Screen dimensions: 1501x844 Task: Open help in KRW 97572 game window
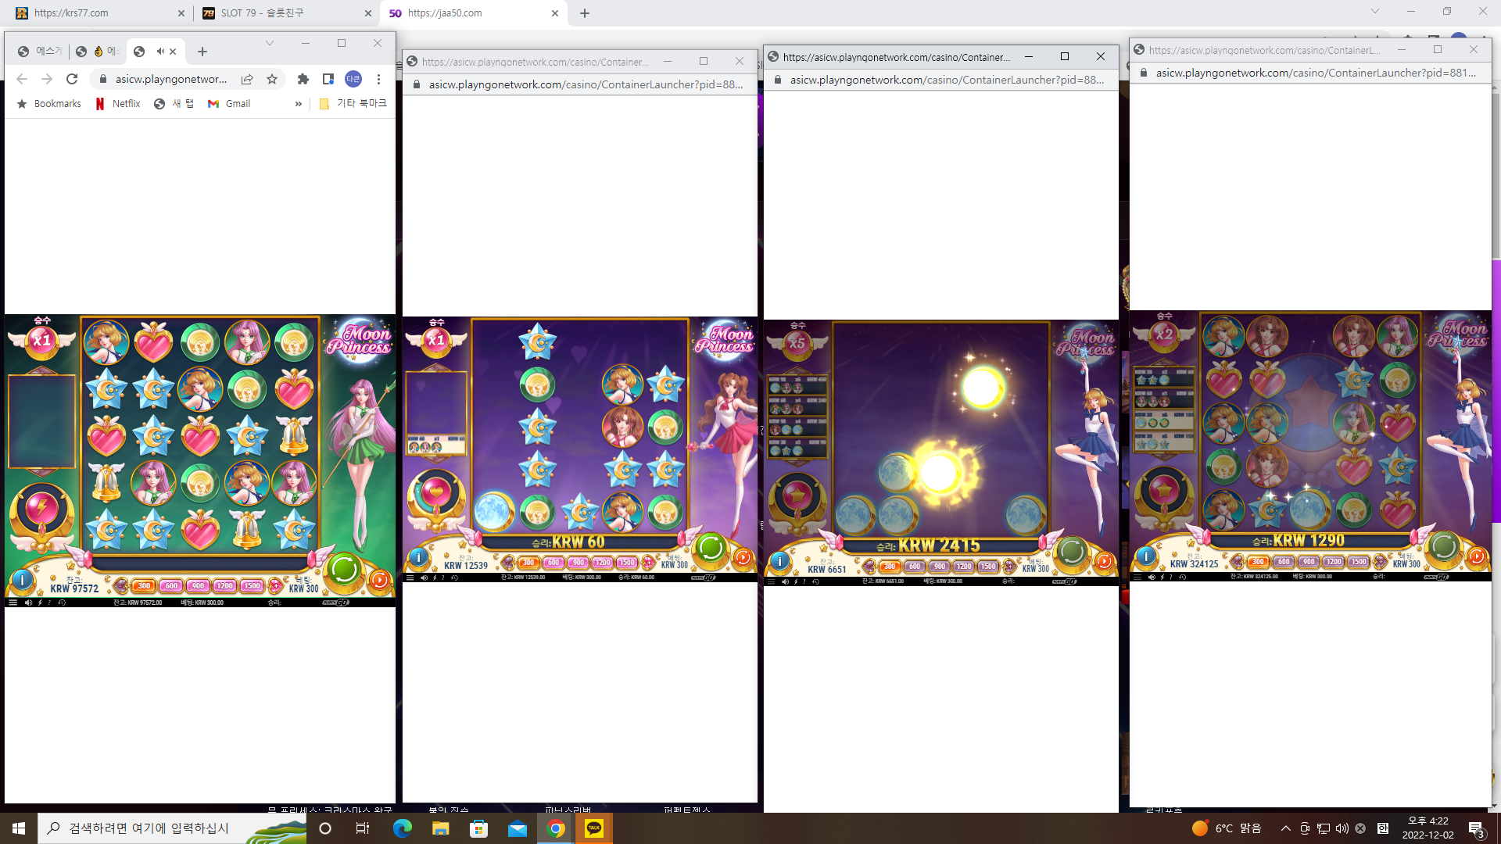coord(51,603)
